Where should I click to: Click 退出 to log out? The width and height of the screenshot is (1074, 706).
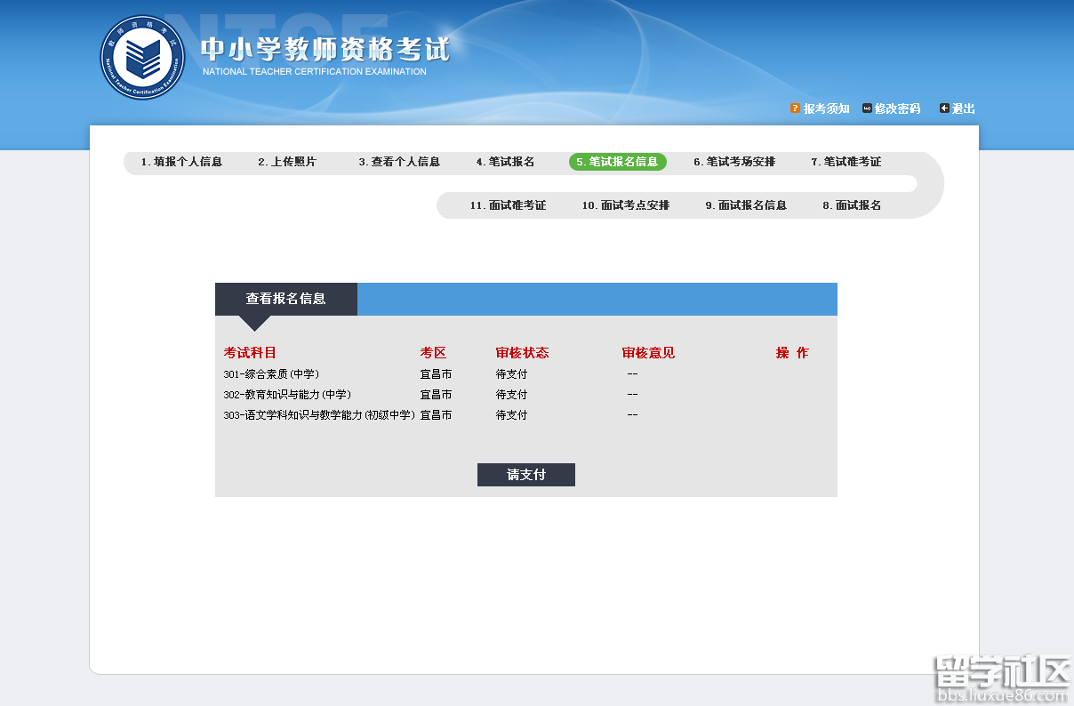(x=962, y=108)
